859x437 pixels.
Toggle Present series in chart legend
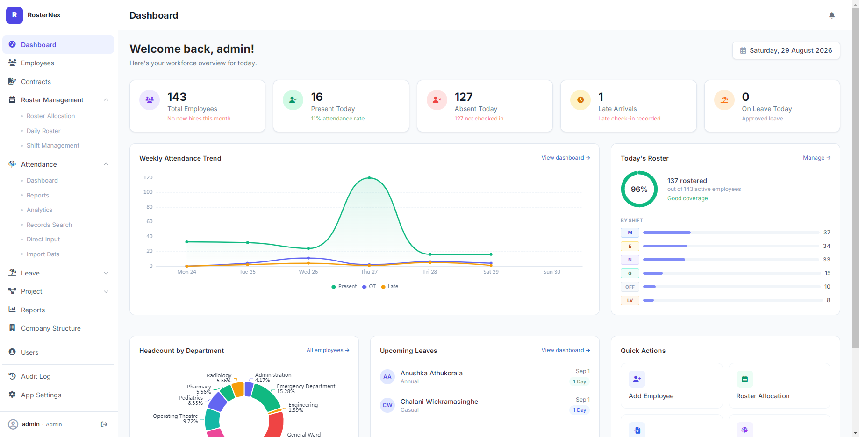[344, 286]
